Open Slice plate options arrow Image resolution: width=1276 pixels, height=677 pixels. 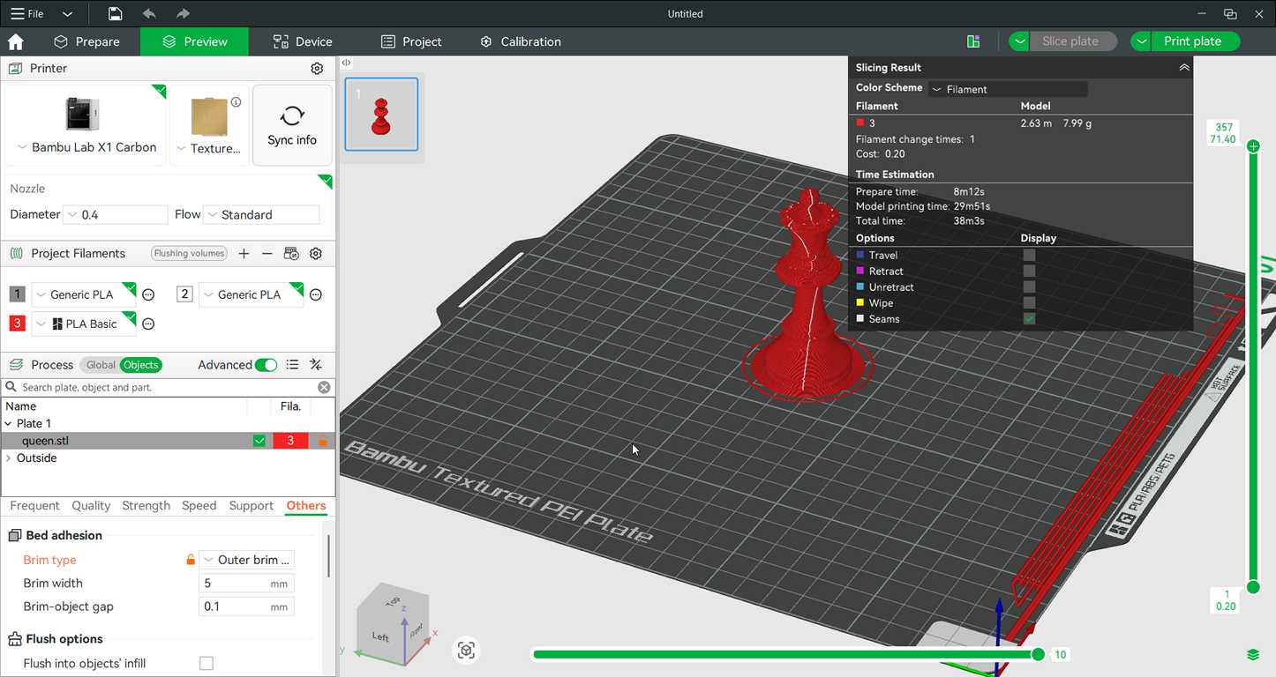tap(1020, 41)
